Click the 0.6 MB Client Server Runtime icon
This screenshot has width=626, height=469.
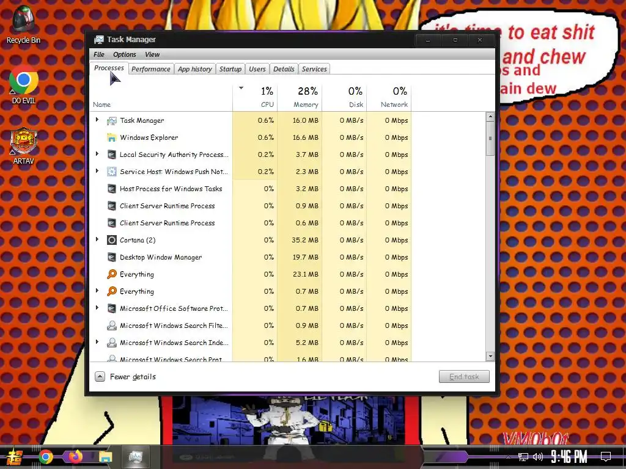112,224
